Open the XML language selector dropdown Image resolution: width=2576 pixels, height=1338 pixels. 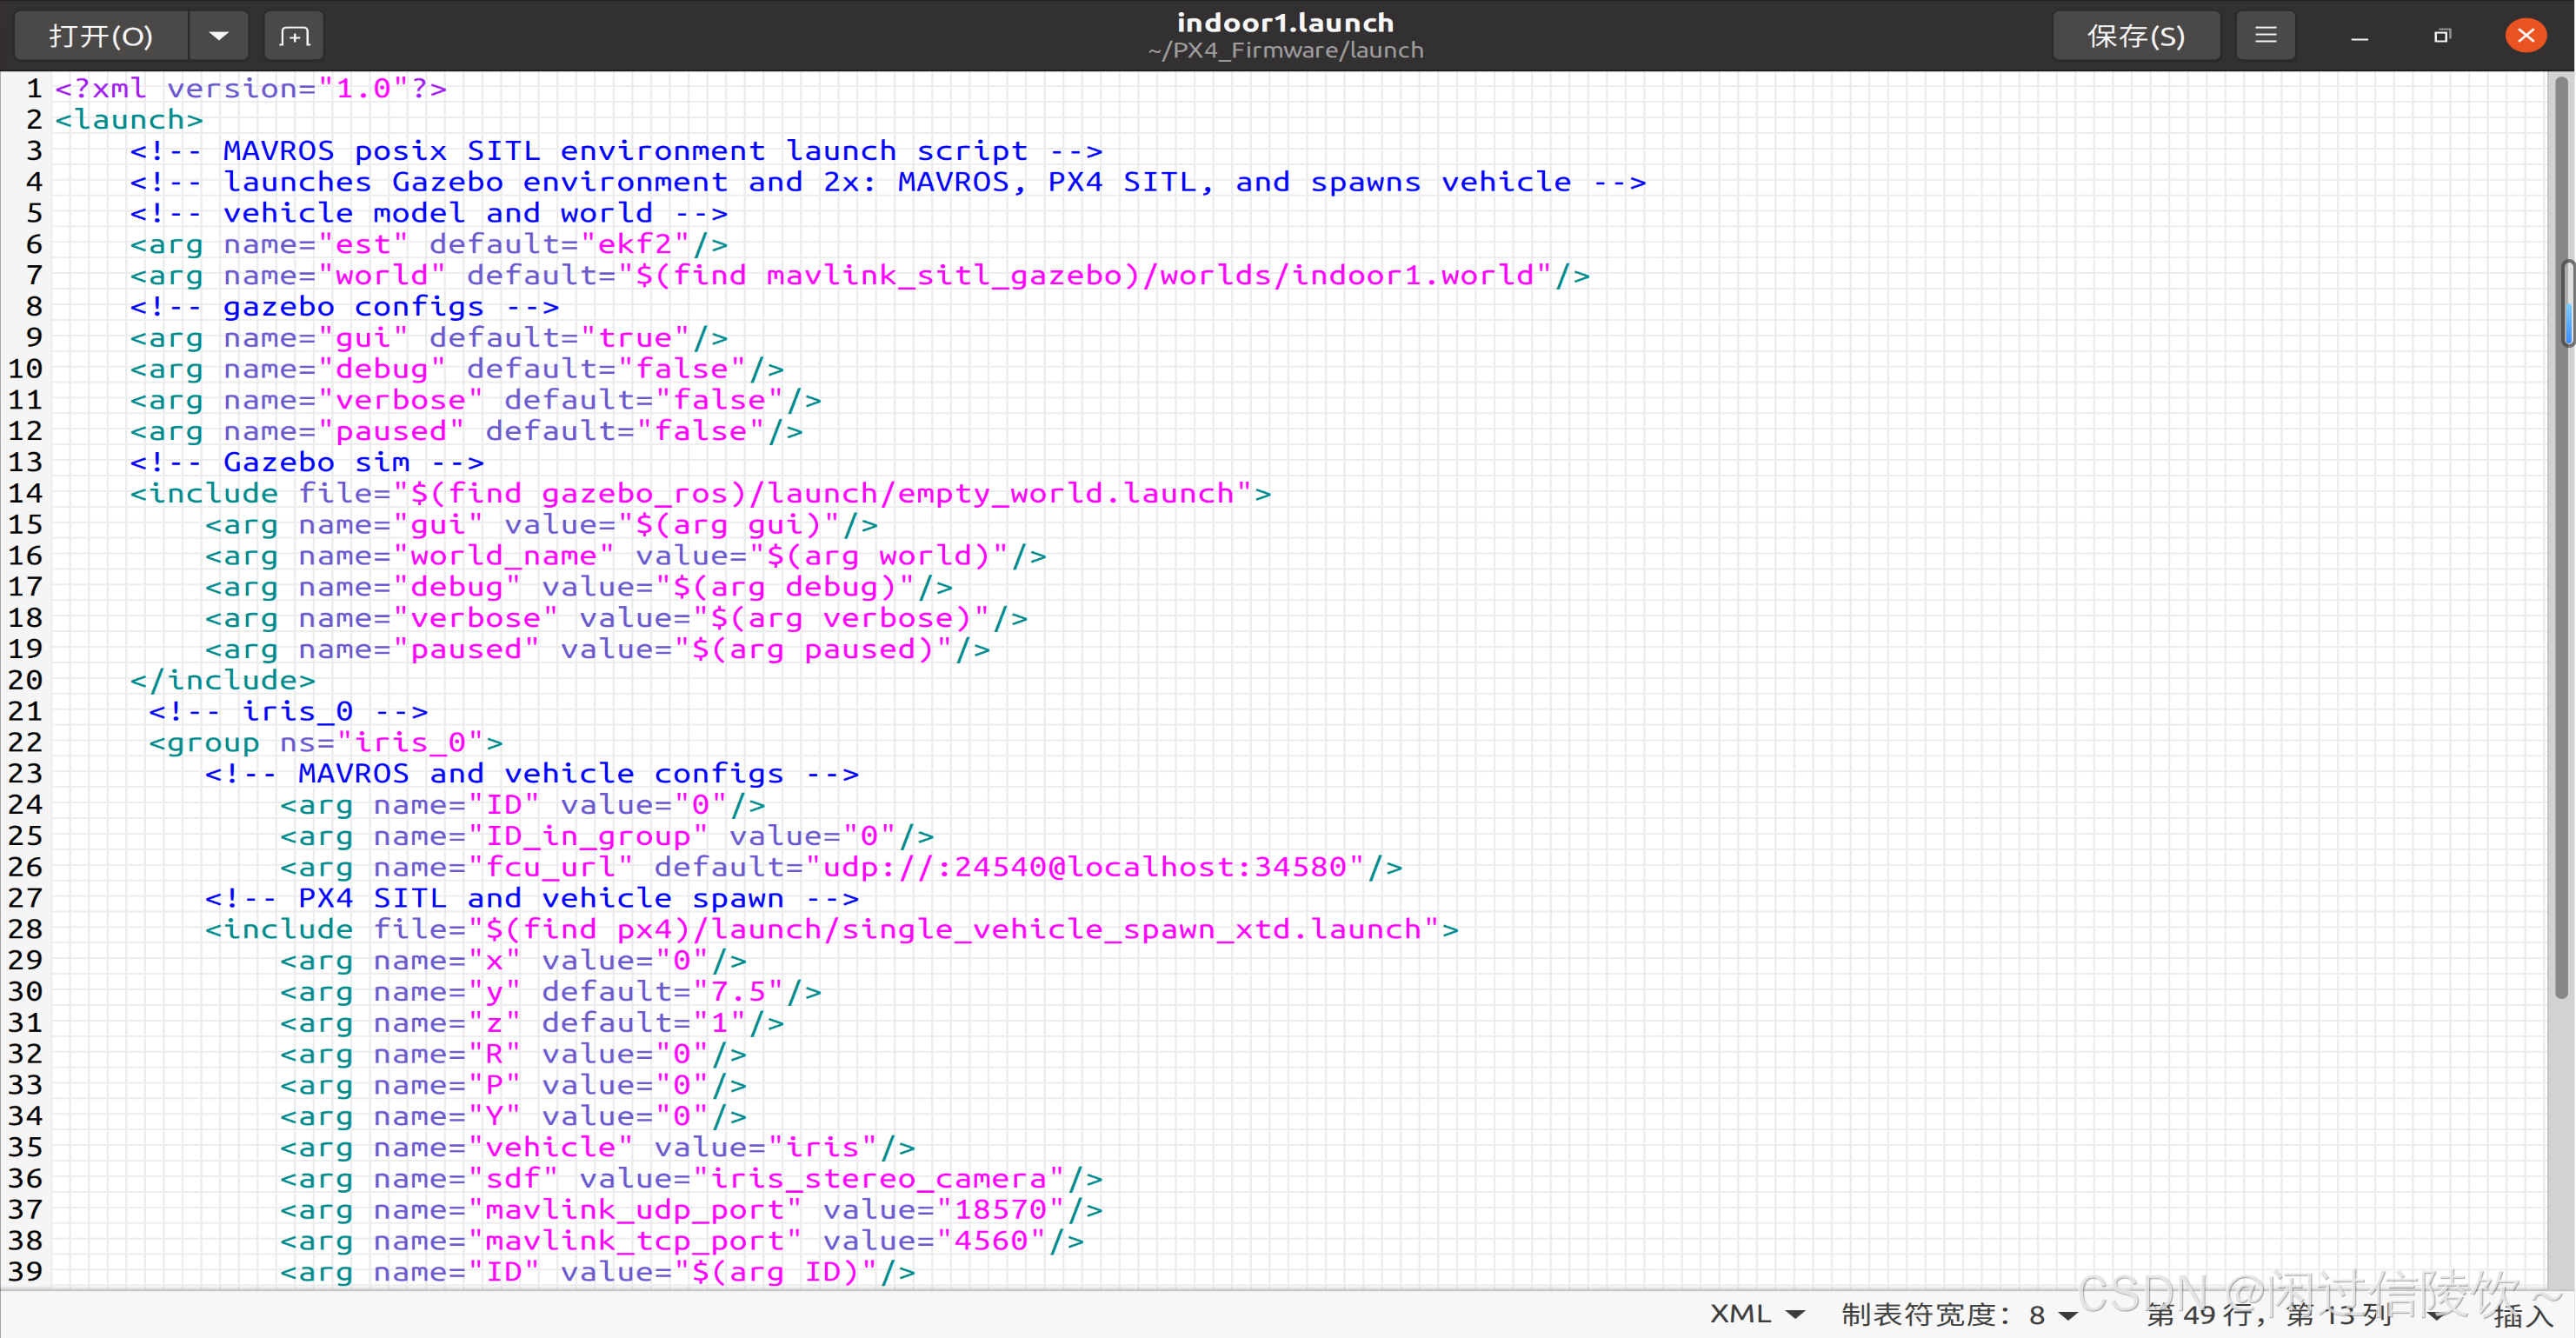pos(1756,1314)
